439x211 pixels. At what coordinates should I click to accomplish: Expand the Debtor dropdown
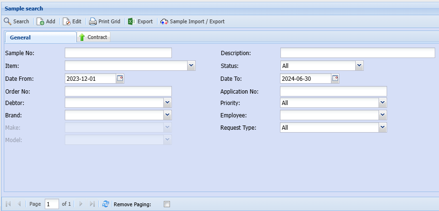167,103
